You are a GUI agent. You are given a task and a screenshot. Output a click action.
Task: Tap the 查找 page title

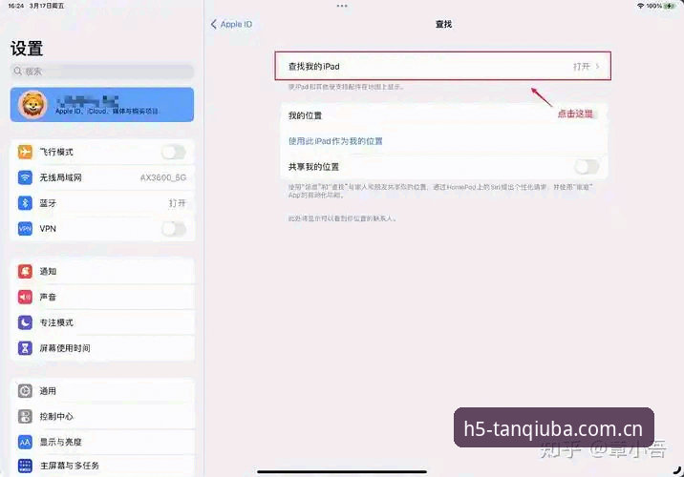(443, 25)
